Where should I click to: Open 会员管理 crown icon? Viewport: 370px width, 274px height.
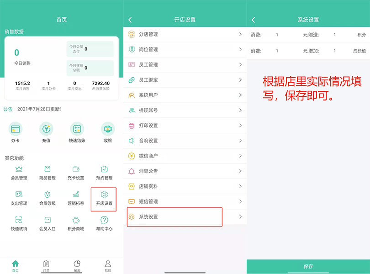pyautogui.click(x=19, y=169)
